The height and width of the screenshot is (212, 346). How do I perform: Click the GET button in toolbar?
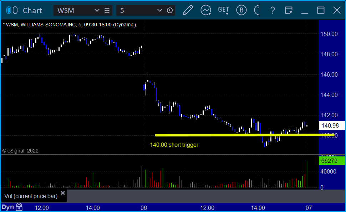tap(223, 10)
